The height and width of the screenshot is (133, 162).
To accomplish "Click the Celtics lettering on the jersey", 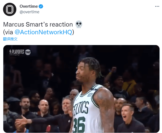I will coord(81,108).
